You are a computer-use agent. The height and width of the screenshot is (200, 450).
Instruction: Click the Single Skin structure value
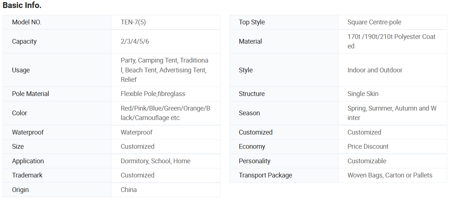pyautogui.click(x=363, y=94)
